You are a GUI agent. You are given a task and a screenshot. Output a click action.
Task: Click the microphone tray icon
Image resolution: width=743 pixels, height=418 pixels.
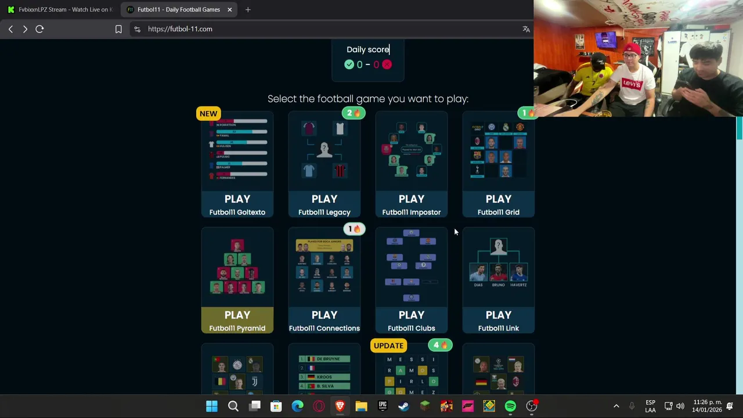[632, 406]
